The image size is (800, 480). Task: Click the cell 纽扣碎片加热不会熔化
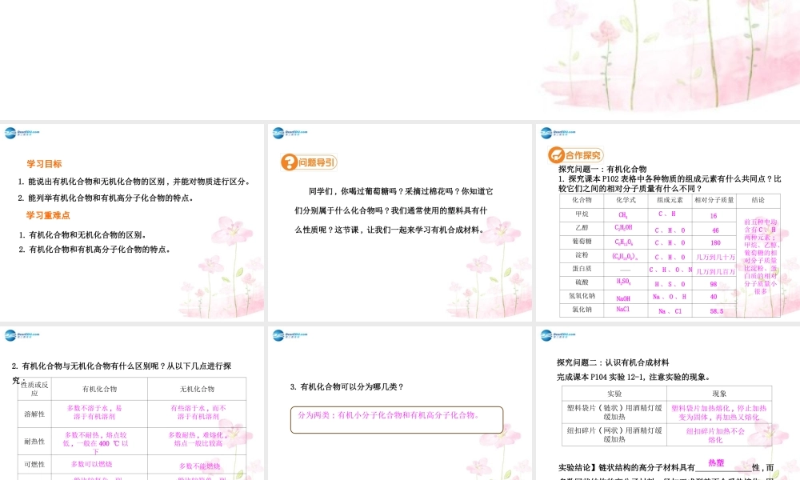click(x=715, y=435)
